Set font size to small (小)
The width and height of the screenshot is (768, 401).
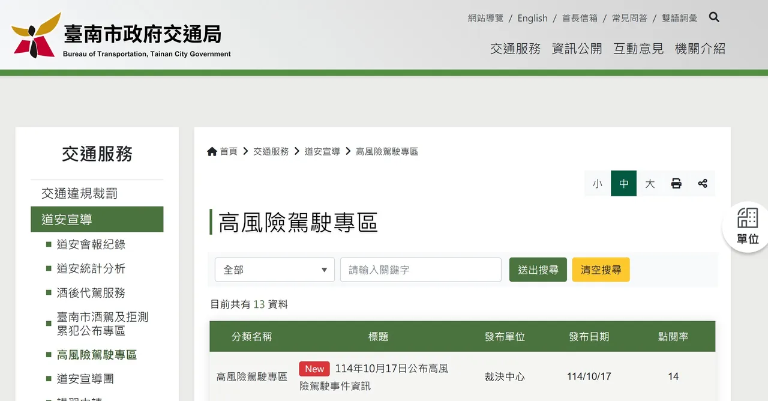point(598,184)
